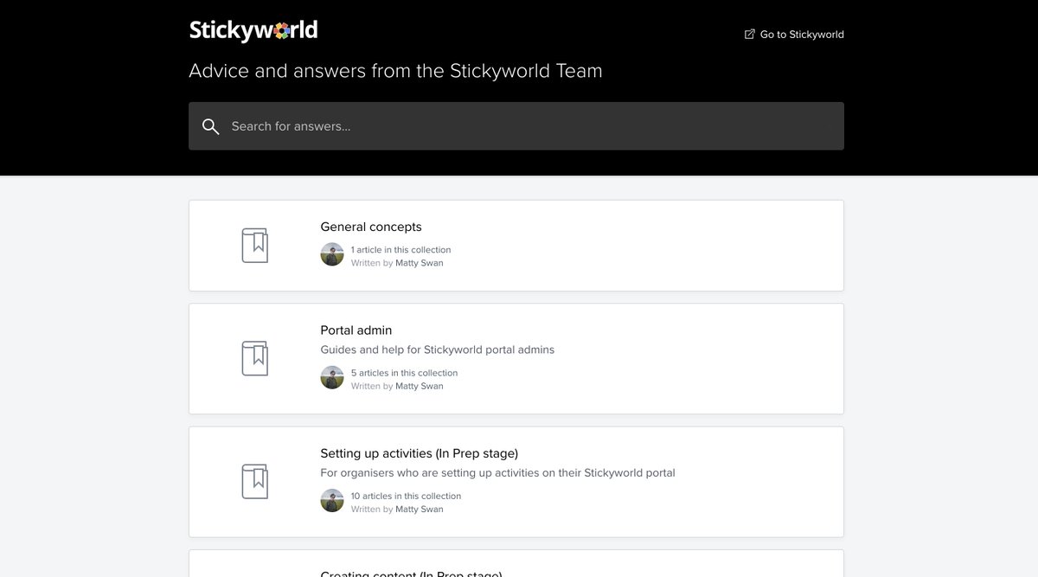Click 'Written by Matty Swan' in General concepts card

coord(397,263)
